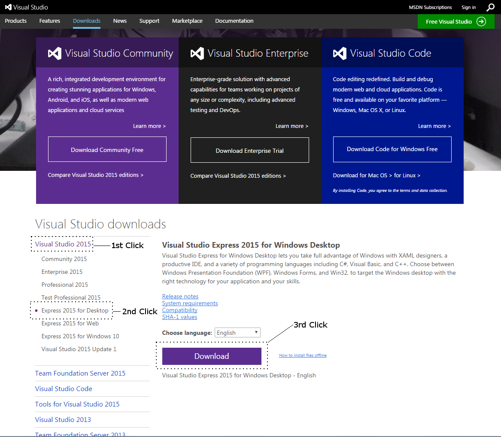The width and height of the screenshot is (501, 437).
Task: Click the Visual Studio Enterprise logo icon
Action: tap(197, 53)
